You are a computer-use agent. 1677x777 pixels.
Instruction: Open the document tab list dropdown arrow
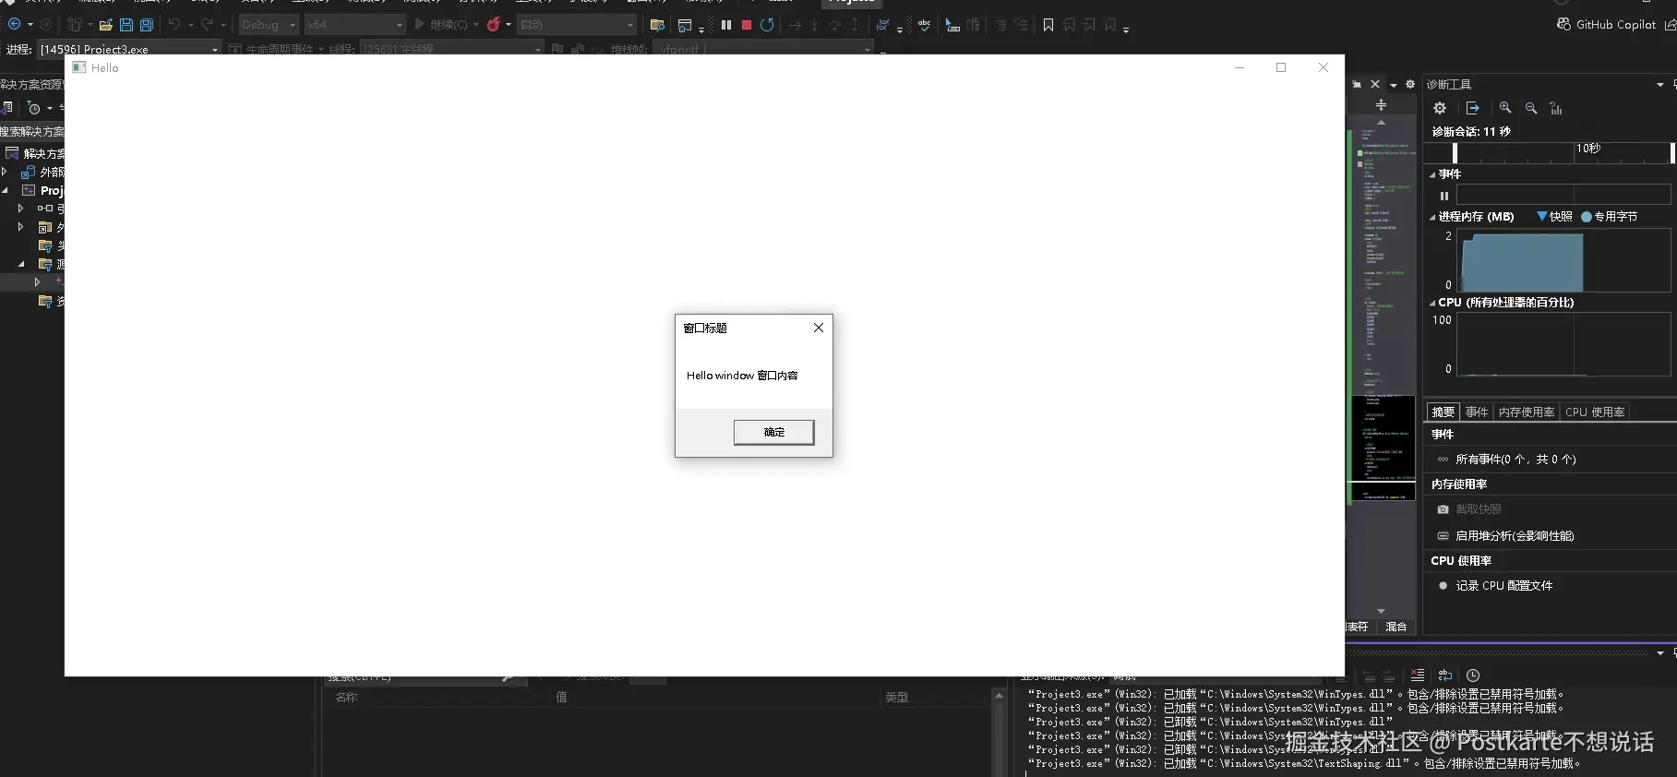click(1393, 84)
